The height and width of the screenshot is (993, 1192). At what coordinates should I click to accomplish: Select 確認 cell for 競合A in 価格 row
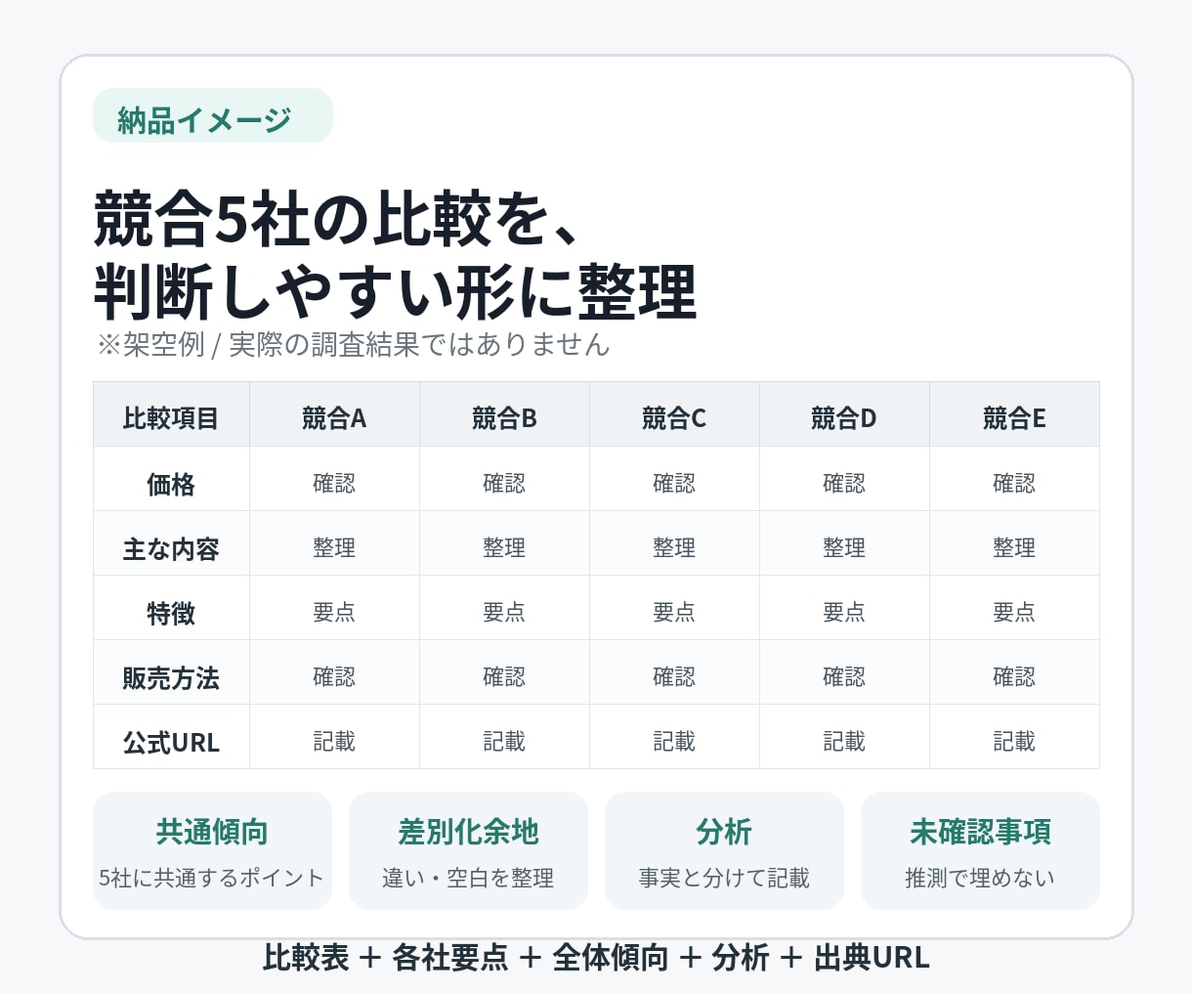tap(334, 479)
